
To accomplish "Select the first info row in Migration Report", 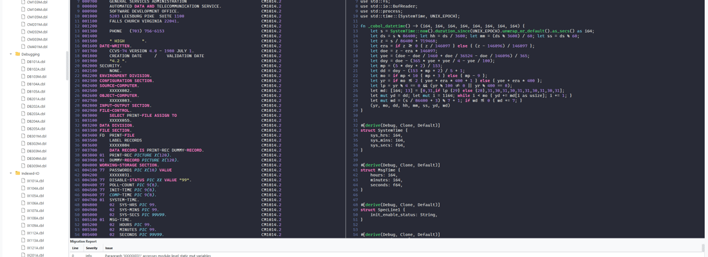I will click(x=193, y=255).
